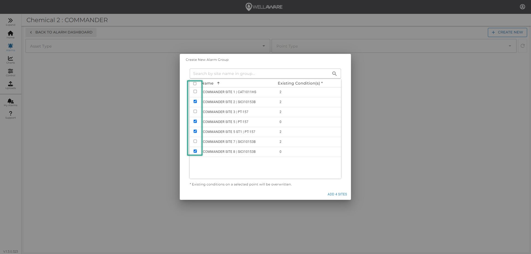Go to Home in sidebar
The image size is (531, 254).
pos(11,35)
